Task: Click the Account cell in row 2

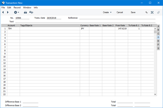Action: click(13, 32)
